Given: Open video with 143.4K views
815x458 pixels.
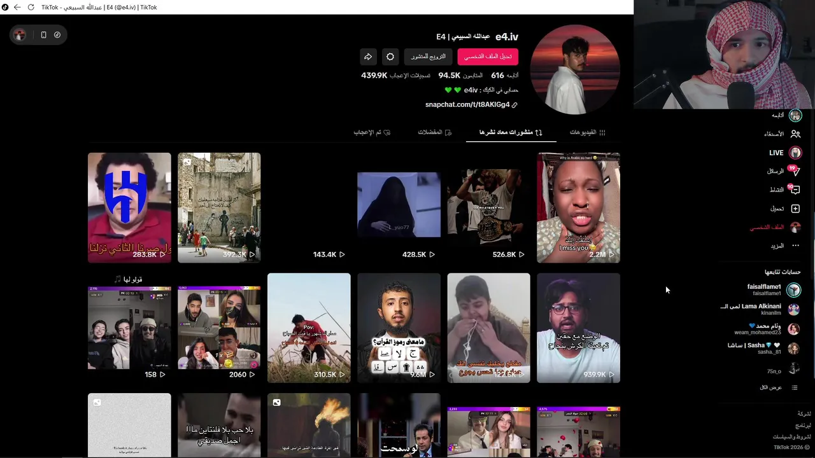Looking at the screenshot, I should click(309, 207).
